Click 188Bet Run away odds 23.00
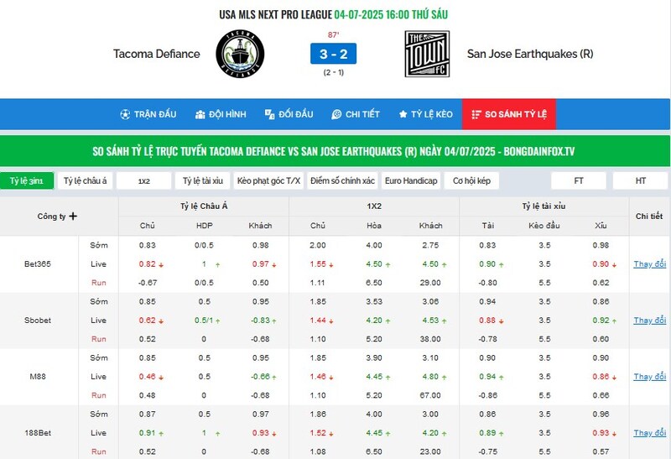Image resolution: width=671 pixels, height=459 pixels. [430, 451]
